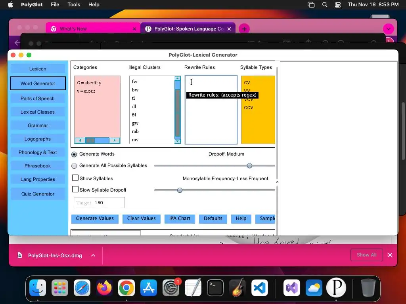Click the 'fw' illegal cluster entry
The width and height of the screenshot is (406, 304).
point(135,82)
